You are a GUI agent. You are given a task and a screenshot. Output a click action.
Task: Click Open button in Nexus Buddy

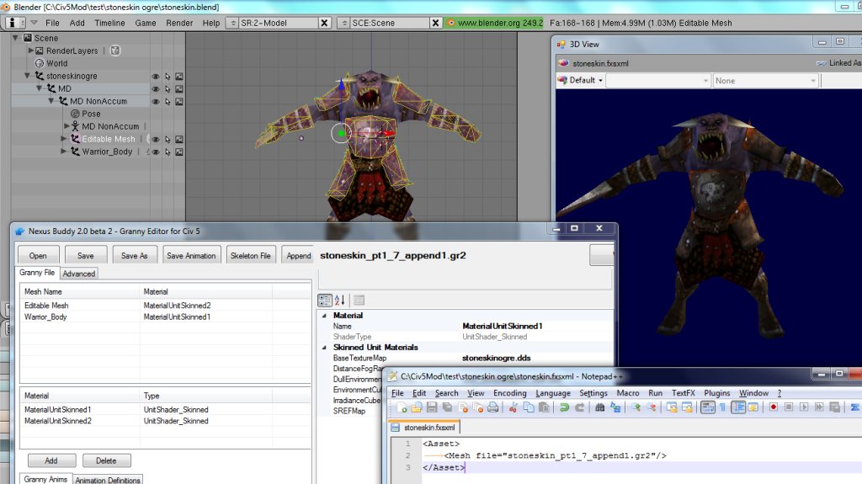(38, 256)
